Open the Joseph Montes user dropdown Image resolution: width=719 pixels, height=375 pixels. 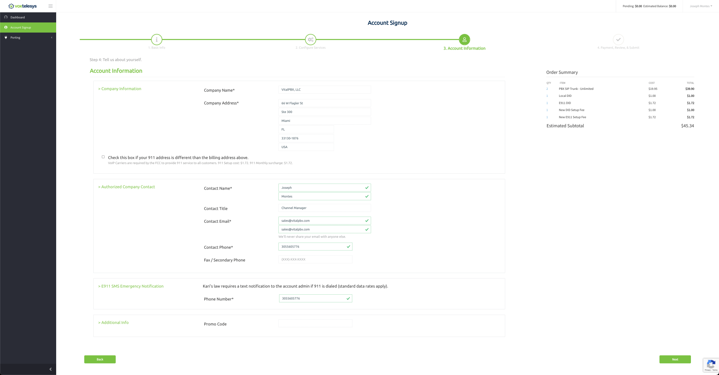click(701, 6)
